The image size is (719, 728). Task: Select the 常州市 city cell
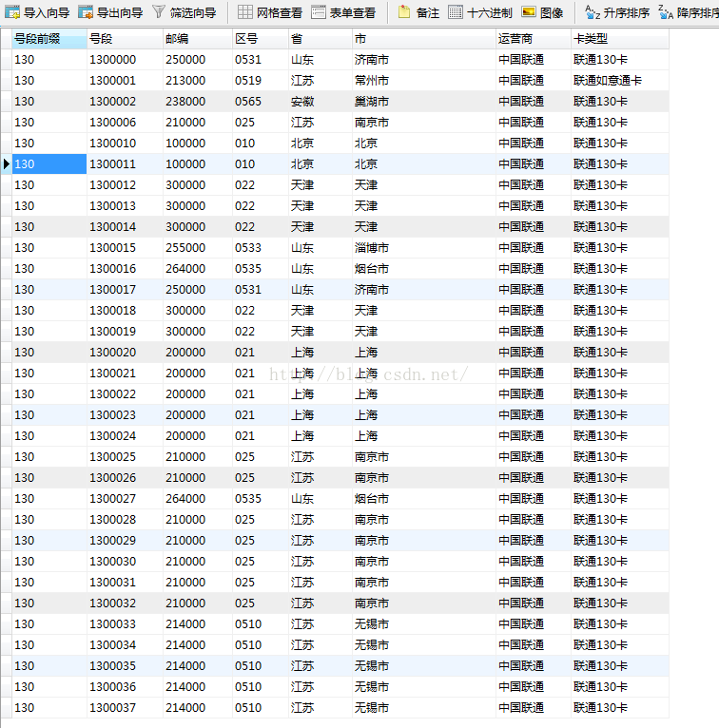click(x=424, y=81)
